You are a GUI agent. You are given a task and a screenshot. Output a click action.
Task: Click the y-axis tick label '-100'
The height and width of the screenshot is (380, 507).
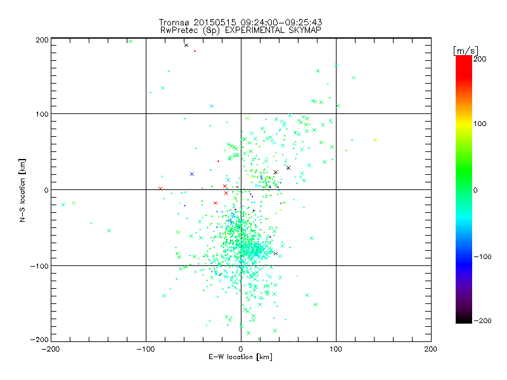39,266
